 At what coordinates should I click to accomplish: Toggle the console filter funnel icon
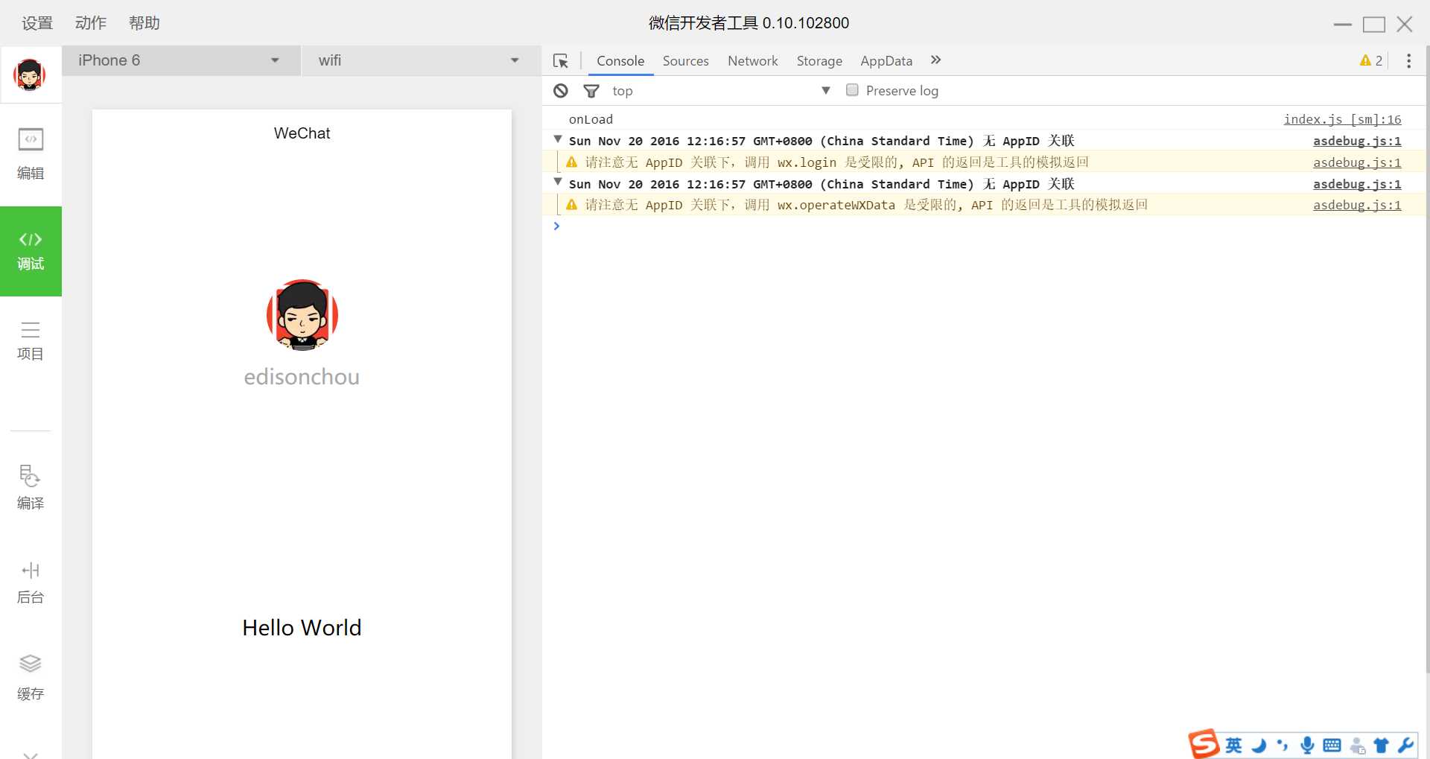[591, 91]
